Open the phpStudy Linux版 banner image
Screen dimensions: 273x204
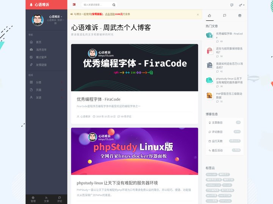click(x=134, y=151)
